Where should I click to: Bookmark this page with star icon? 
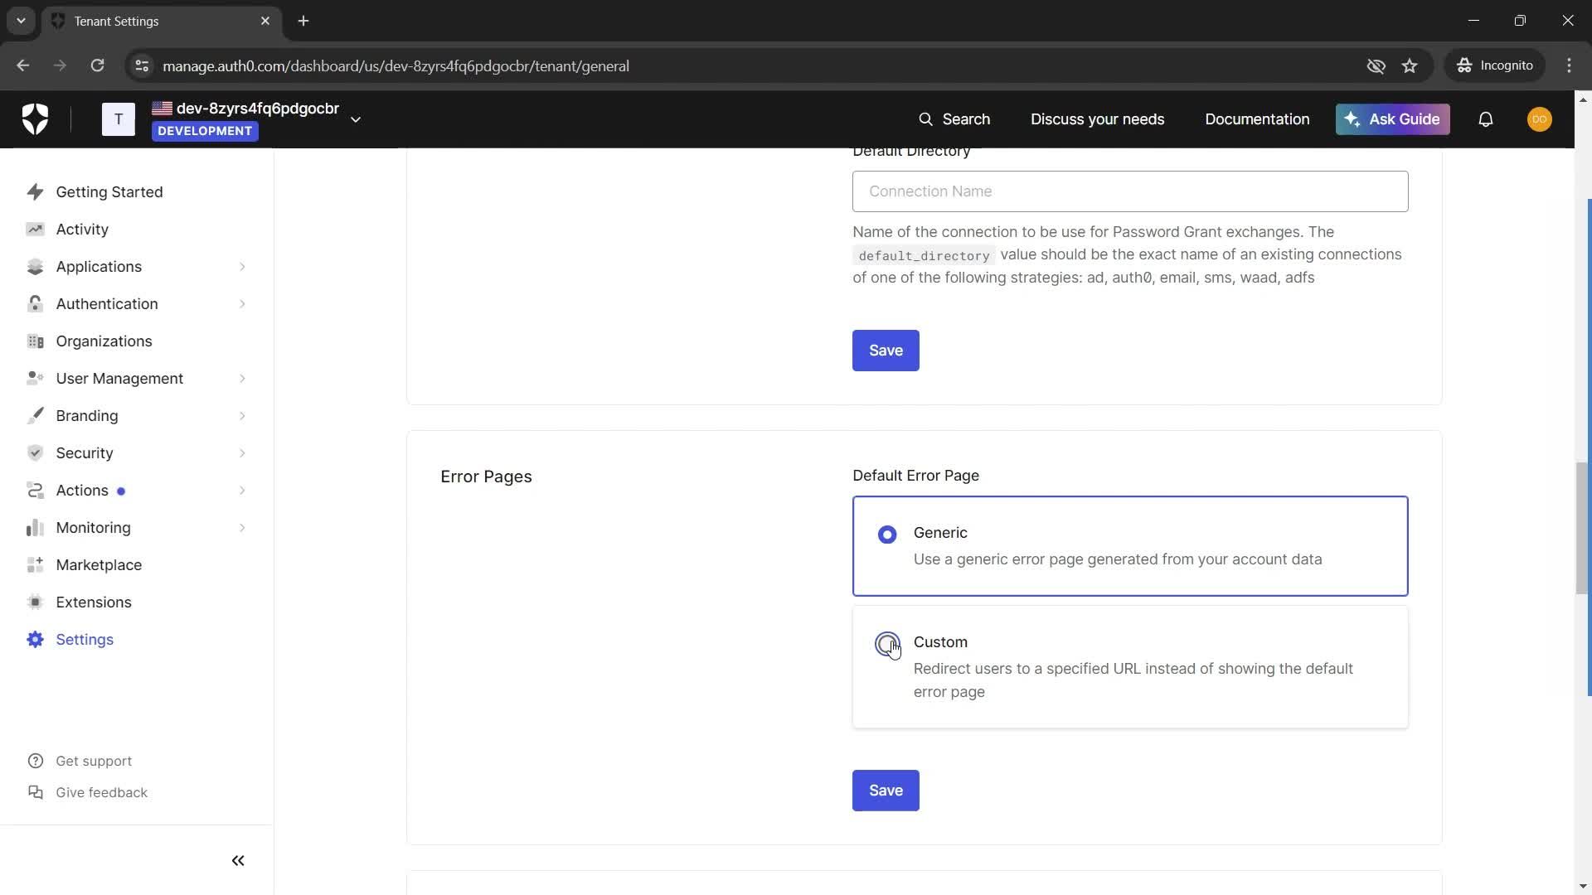(x=1410, y=65)
